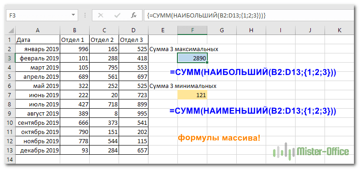Select result cell showing 2890
359x169 pixels.
pos(192,58)
